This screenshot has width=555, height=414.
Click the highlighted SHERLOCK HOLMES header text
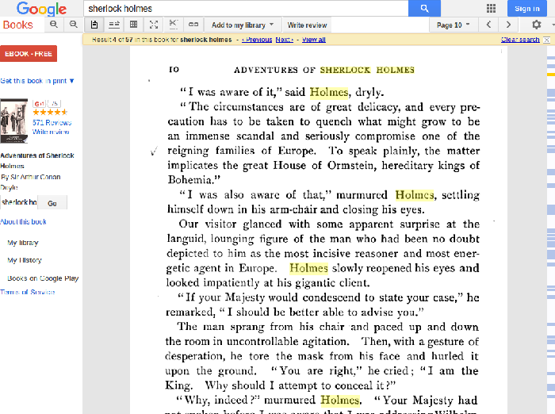(366, 70)
